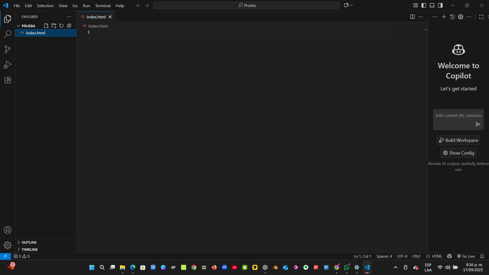The height and width of the screenshot is (275, 489).
Task: Open the Selection menu
Action: click(45, 6)
